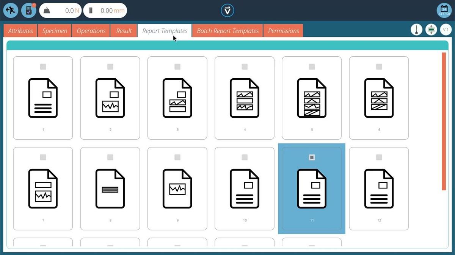Viewport: 455px width, 255px height.
Task: Select the template 1 document icon
Action: (x=43, y=98)
